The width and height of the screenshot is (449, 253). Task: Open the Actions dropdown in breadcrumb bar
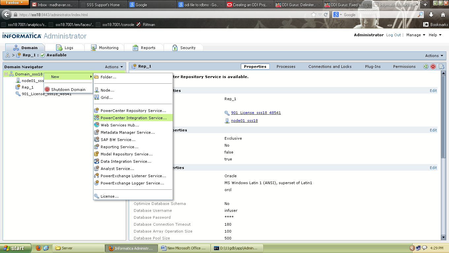coord(434,56)
